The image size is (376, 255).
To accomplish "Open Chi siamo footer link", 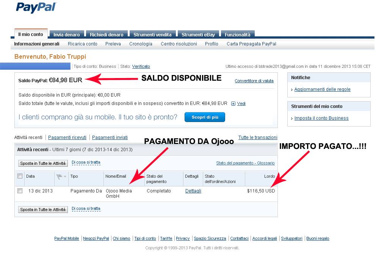I will click(x=121, y=238).
